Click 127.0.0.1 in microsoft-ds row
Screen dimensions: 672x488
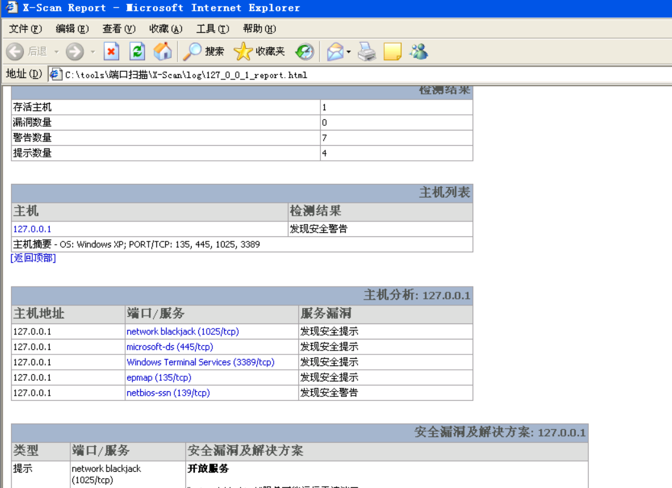coord(32,347)
